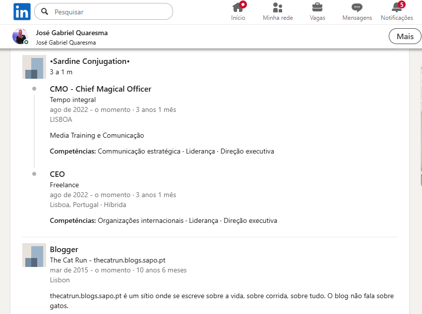Image resolution: width=422 pixels, height=314 pixels.
Task: Click the search magnifier icon
Action: pos(45,11)
